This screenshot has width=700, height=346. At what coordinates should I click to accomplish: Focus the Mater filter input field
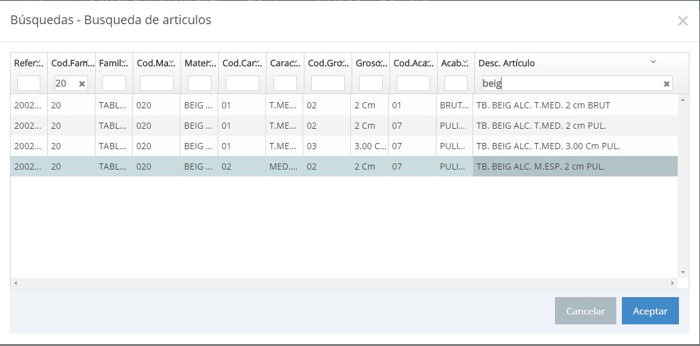pos(200,84)
